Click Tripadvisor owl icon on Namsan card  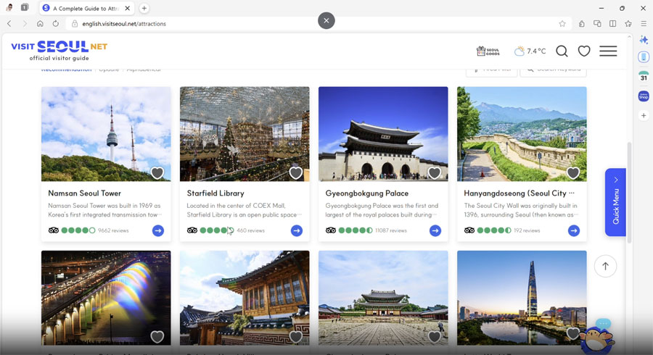click(53, 230)
